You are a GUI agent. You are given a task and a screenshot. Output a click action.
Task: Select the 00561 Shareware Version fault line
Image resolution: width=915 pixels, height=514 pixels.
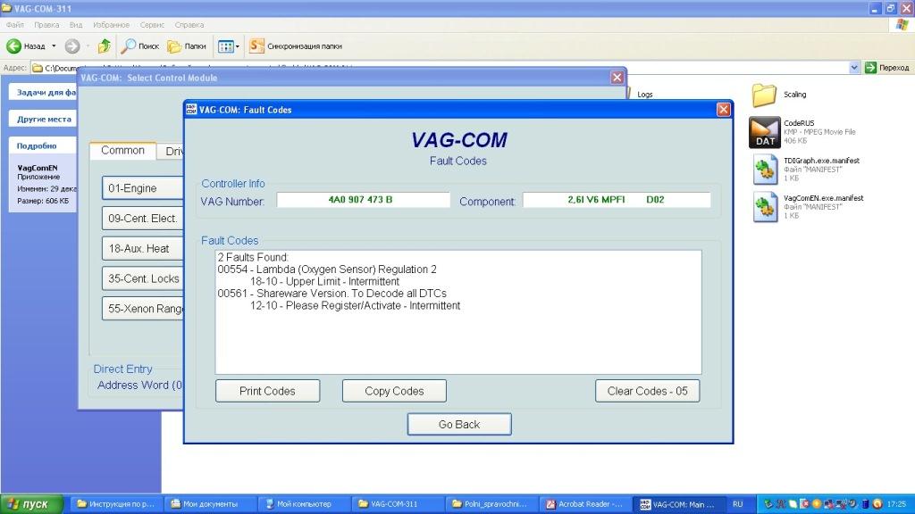pyautogui.click(x=332, y=293)
